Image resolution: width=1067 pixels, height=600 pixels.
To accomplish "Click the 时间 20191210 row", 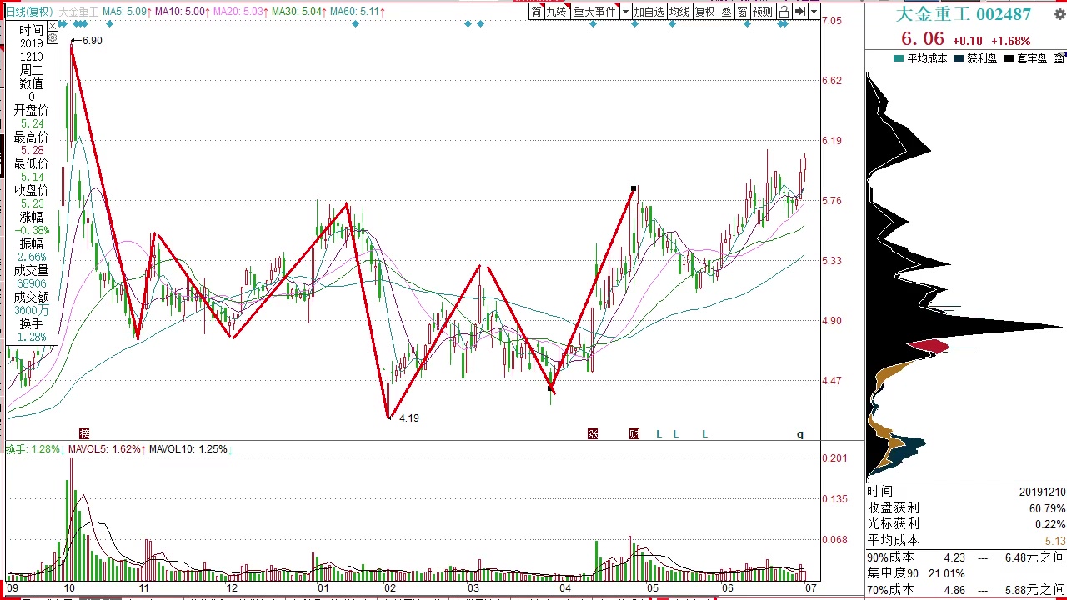I will pyautogui.click(x=966, y=492).
